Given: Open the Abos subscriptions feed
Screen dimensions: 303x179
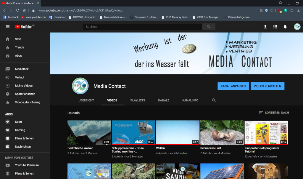Looking at the screenshot, I should click(18, 55).
